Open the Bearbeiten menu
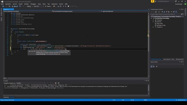This screenshot has width=187, height=105. (8, 4)
